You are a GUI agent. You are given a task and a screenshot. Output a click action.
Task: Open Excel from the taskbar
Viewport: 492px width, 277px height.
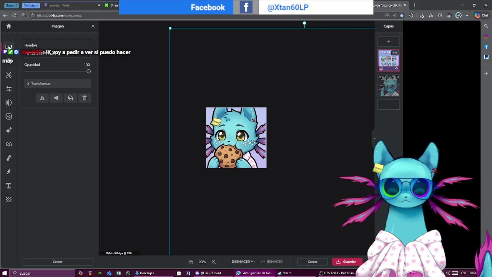click(x=119, y=273)
